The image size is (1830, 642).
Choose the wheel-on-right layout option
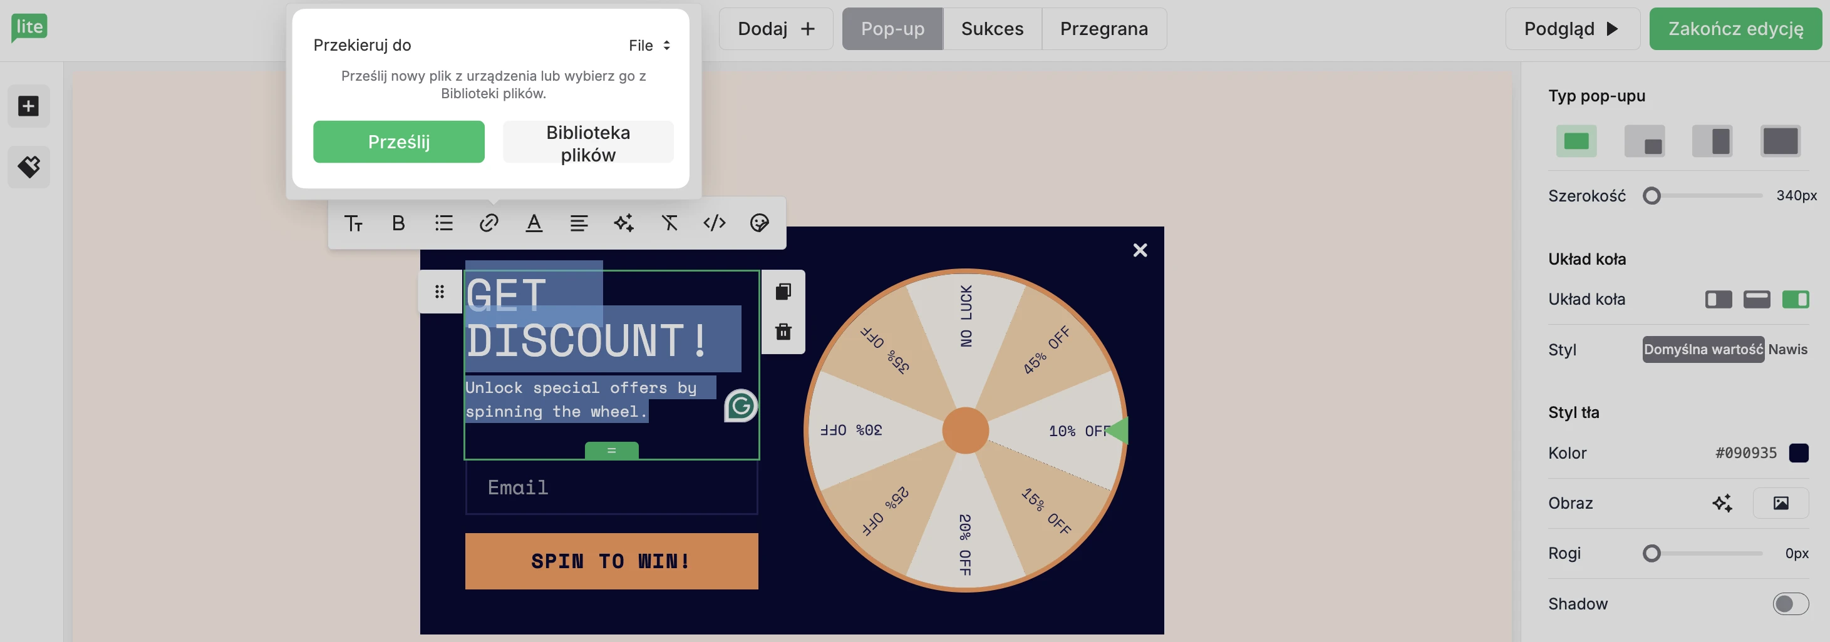point(1794,299)
